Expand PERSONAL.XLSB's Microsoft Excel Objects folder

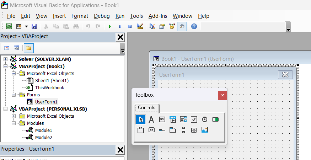[14, 116]
